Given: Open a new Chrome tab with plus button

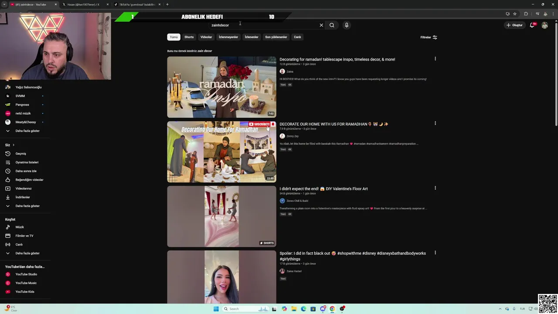Looking at the screenshot, I should [167, 4].
